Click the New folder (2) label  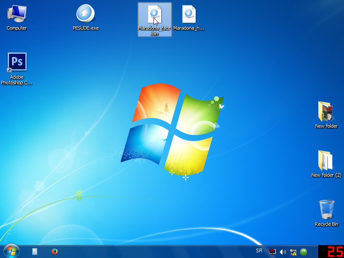click(x=326, y=175)
